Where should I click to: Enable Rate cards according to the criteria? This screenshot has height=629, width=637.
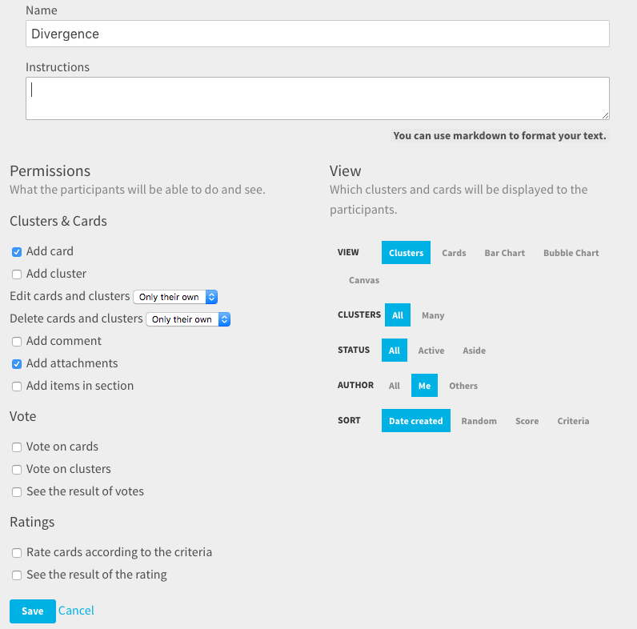(x=17, y=553)
